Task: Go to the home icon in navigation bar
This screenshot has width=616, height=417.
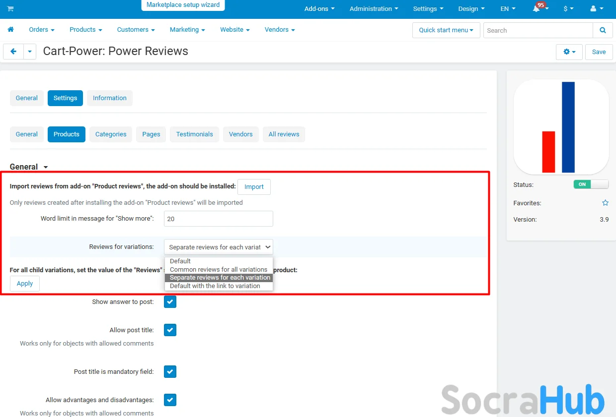Action: [10, 30]
